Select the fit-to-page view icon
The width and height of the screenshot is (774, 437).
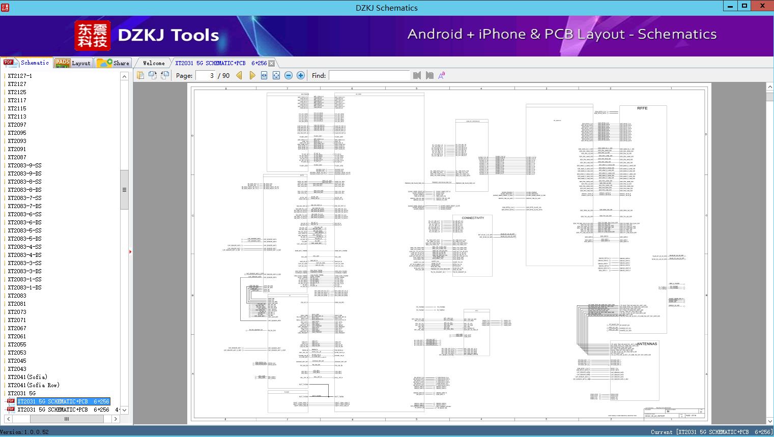(276, 75)
